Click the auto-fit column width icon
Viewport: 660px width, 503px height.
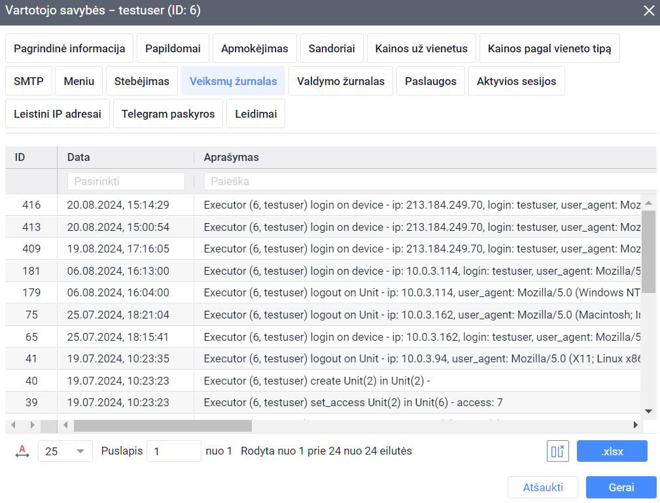[x=22, y=451]
